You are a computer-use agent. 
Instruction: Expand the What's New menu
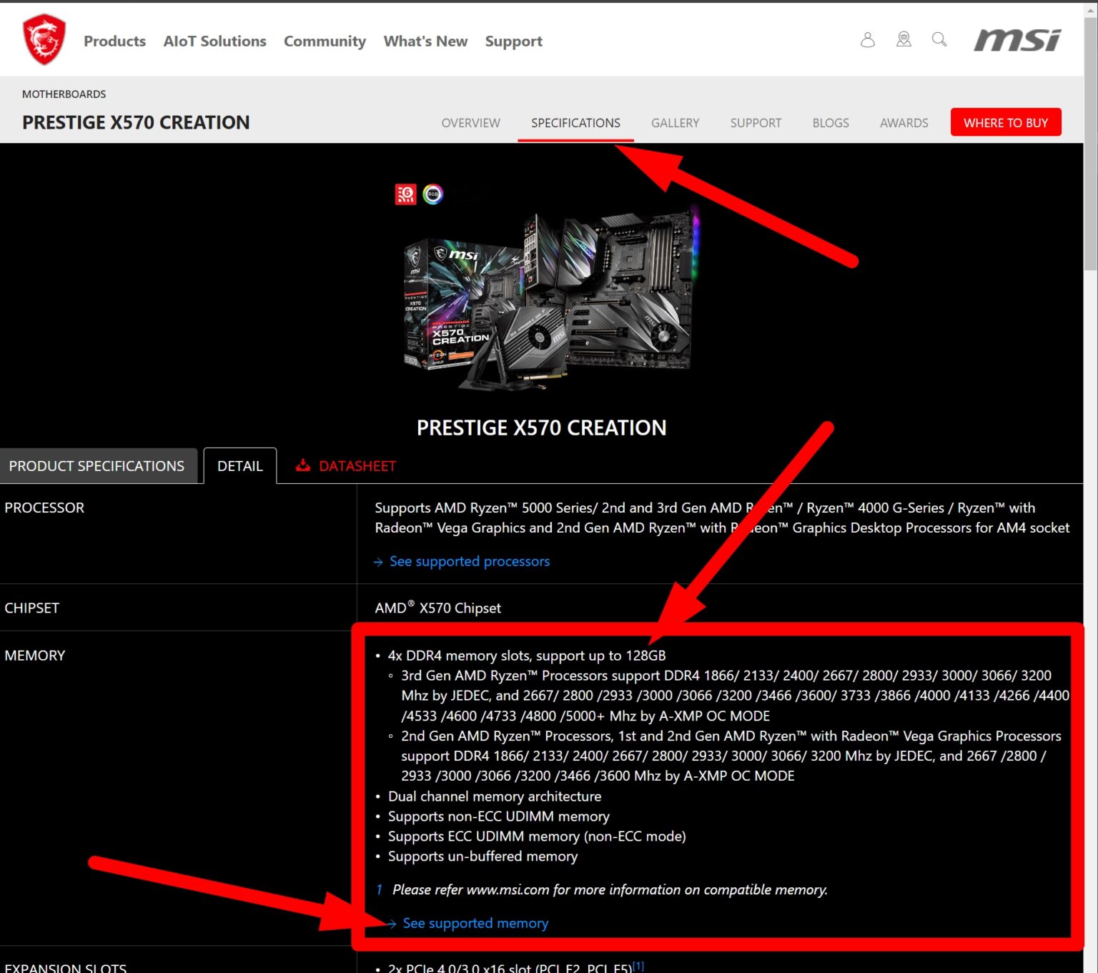(425, 41)
